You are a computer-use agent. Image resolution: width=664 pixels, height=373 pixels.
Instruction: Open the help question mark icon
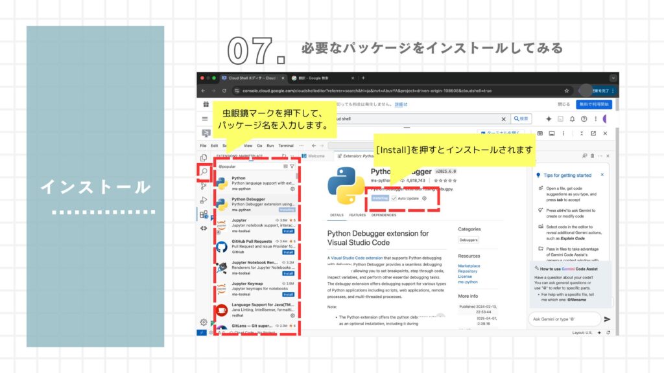coord(584,119)
